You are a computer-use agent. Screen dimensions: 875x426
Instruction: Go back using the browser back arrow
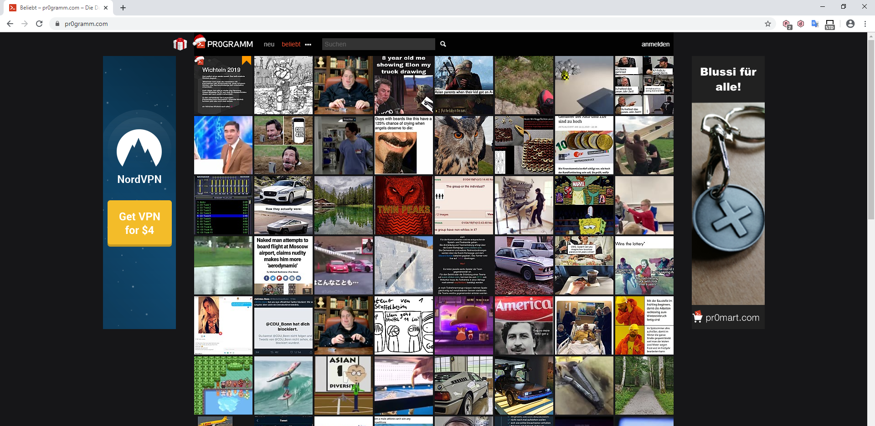(10, 24)
